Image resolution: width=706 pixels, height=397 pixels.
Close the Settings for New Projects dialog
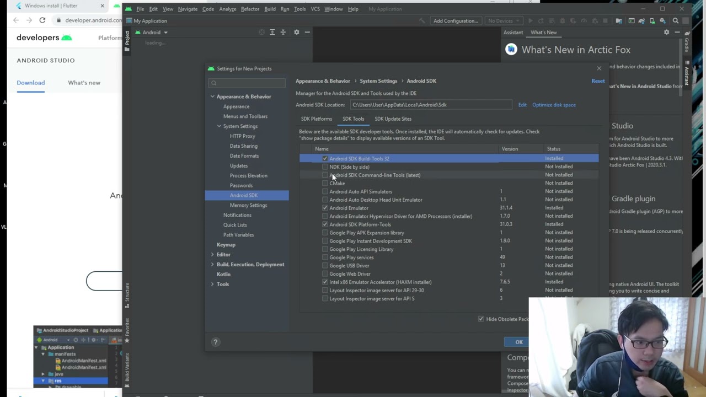pos(599,68)
